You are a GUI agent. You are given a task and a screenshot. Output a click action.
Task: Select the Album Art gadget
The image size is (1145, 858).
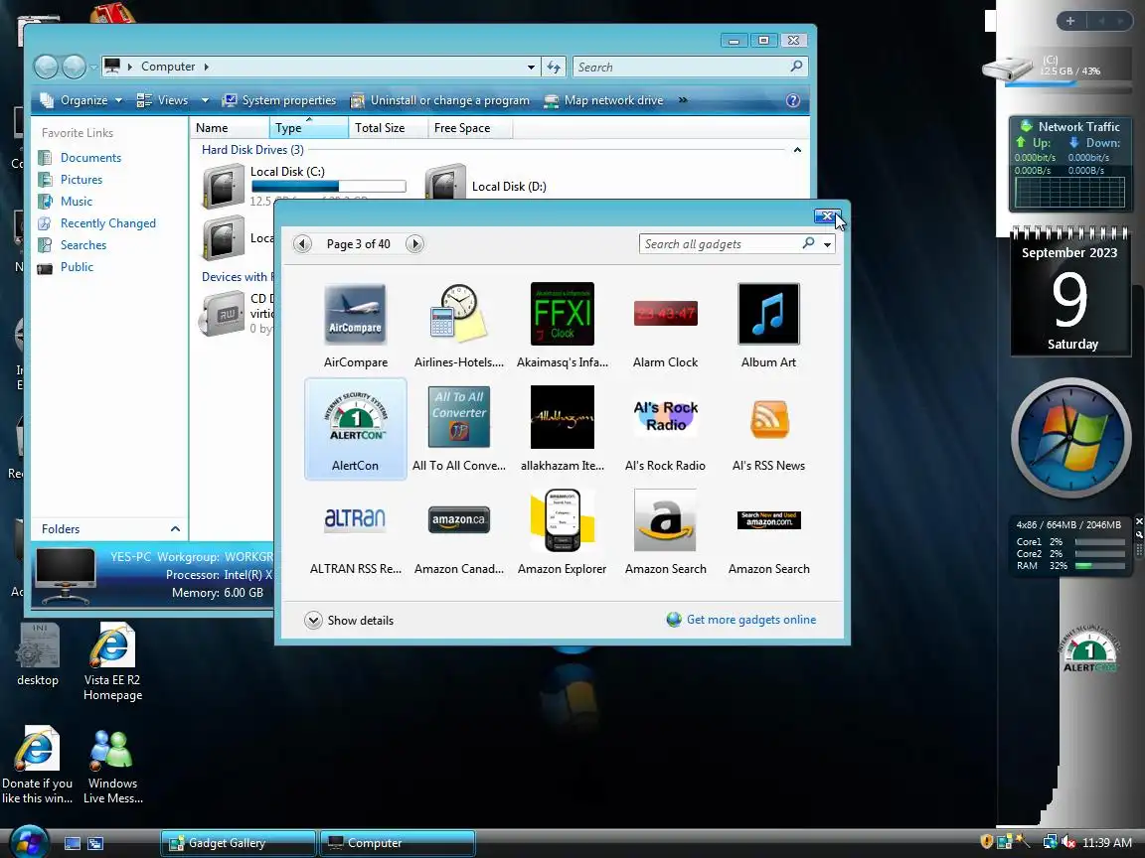click(x=769, y=315)
